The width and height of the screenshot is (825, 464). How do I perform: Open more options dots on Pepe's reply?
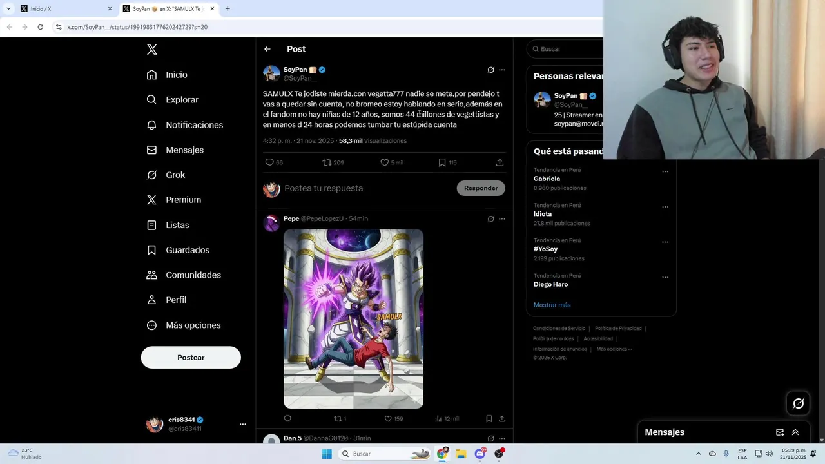click(x=502, y=218)
